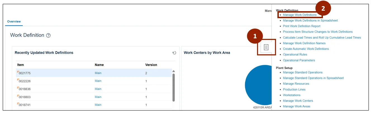Click Create Automatic Work Definitions
Viewport: 371px width, 113px height.
click(306, 49)
